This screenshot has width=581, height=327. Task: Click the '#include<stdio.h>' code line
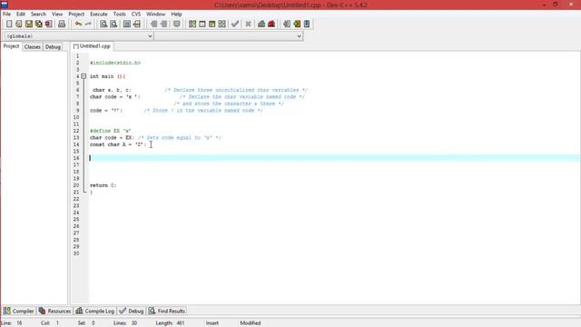point(115,63)
